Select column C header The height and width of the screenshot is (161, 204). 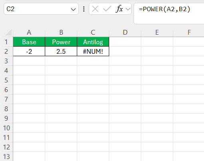(x=93, y=32)
